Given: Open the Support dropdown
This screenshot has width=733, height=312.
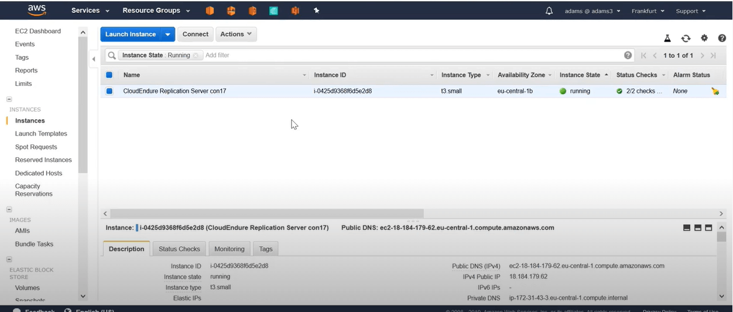Looking at the screenshot, I should (x=691, y=11).
